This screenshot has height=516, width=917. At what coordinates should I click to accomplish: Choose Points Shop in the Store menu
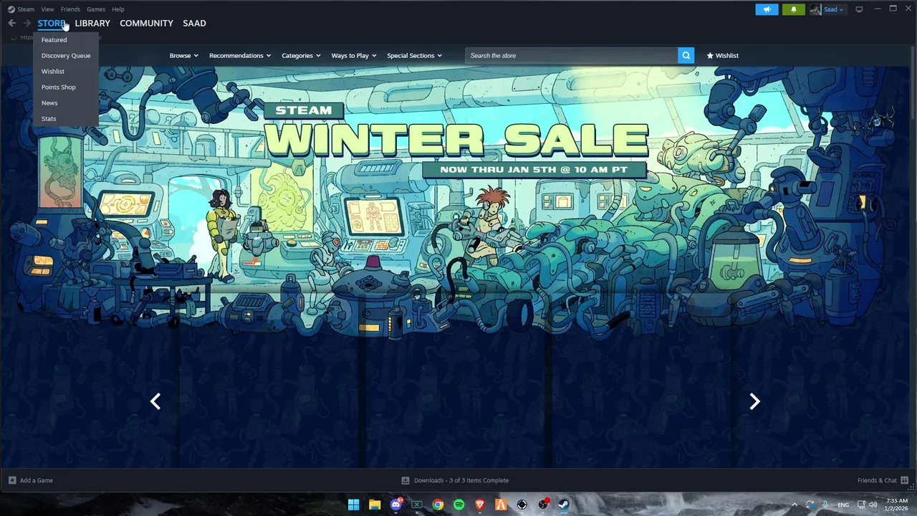(65, 87)
